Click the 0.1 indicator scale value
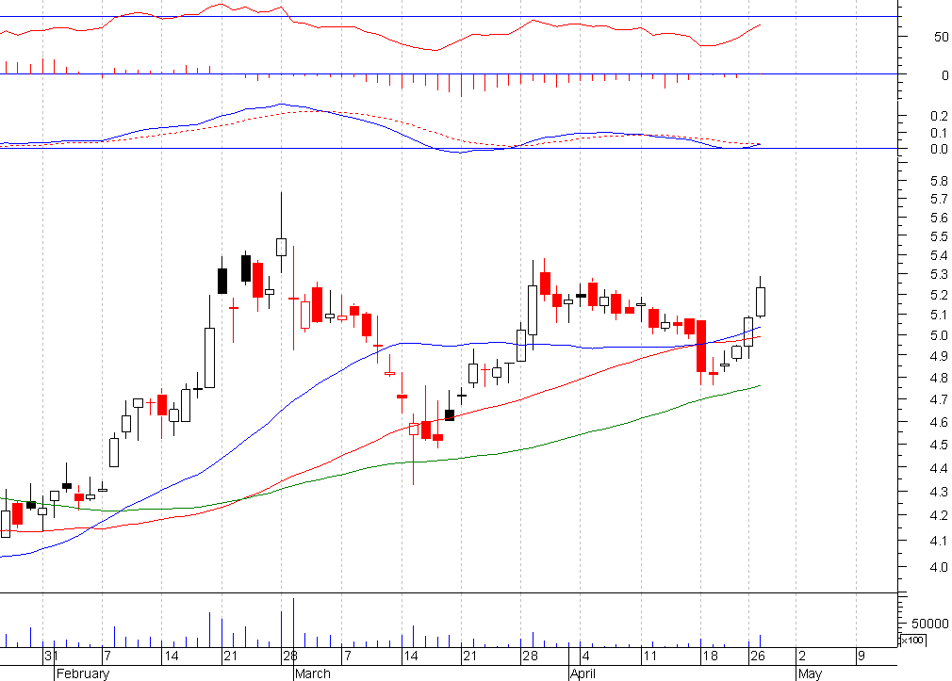Image resolution: width=952 pixels, height=681 pixels. [939, 133]
